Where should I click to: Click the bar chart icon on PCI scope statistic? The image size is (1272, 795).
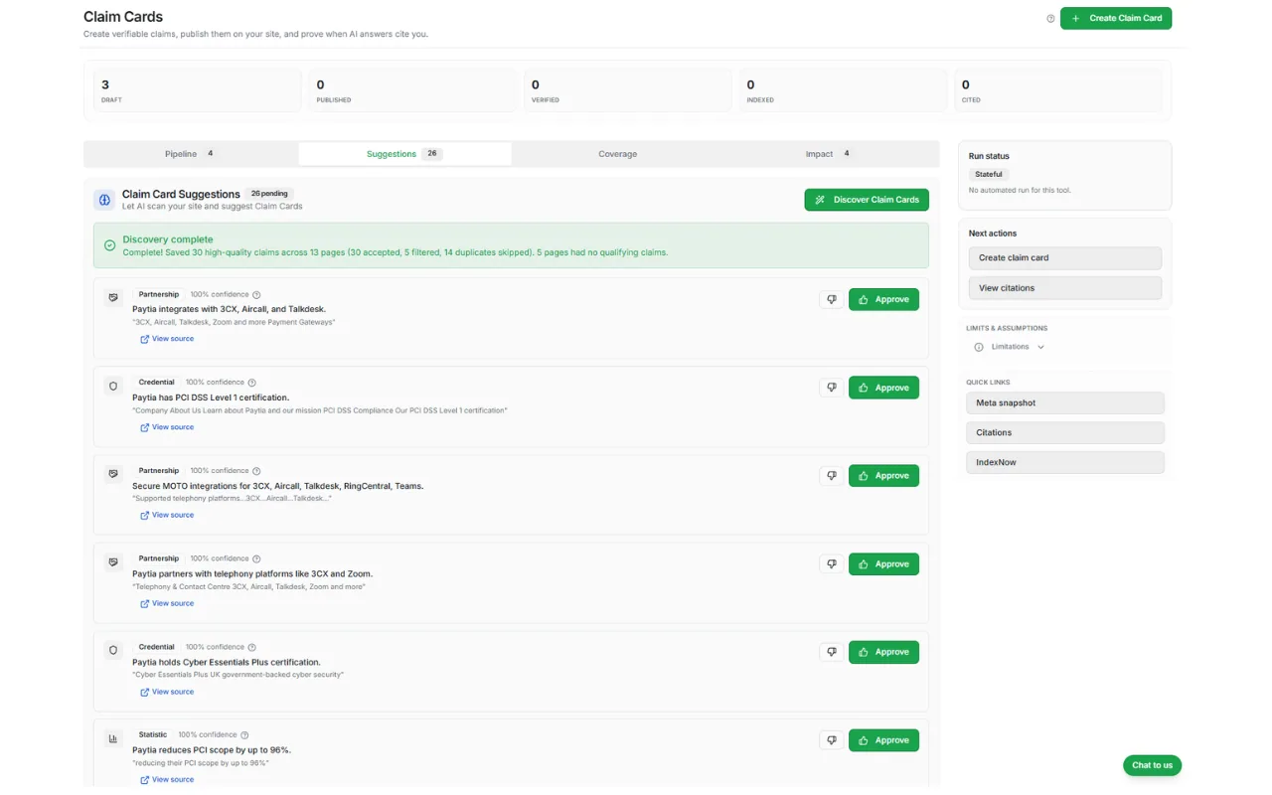pyautogui.click(x=113, y=738)
